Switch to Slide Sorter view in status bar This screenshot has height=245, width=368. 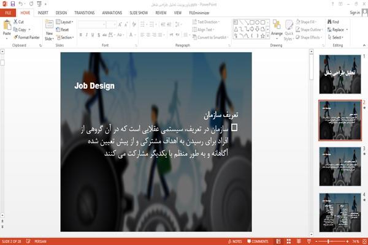289,241
